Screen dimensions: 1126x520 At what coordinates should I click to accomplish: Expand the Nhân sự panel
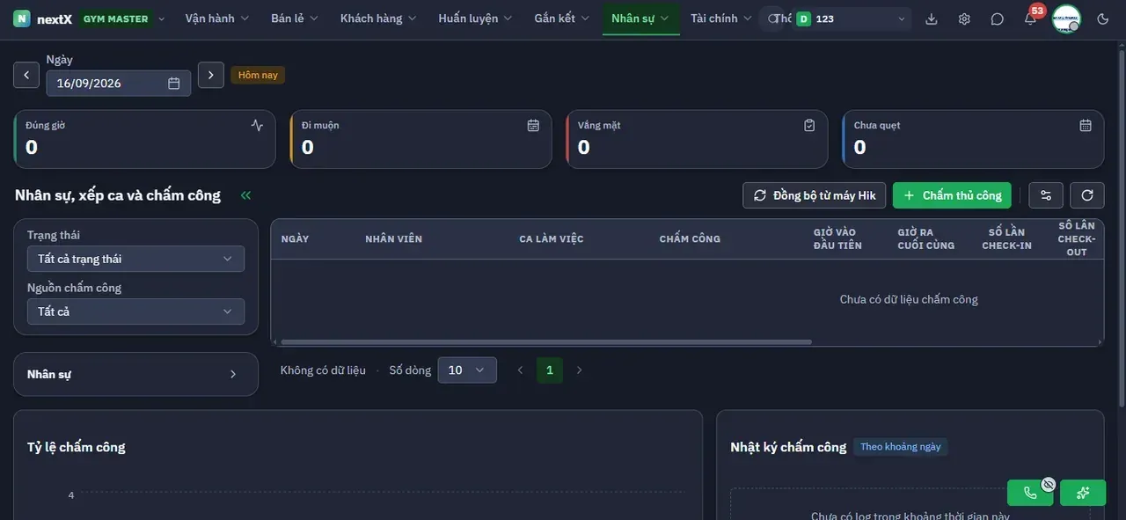pos(135,374)
